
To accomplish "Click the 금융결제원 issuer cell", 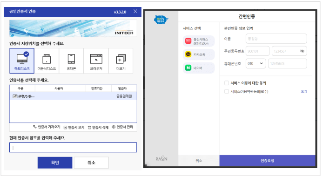I will (x=124, y=96).
